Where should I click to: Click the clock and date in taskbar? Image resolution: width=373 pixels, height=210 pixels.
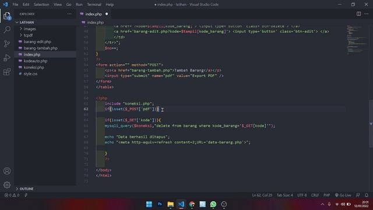coord(361,204)
